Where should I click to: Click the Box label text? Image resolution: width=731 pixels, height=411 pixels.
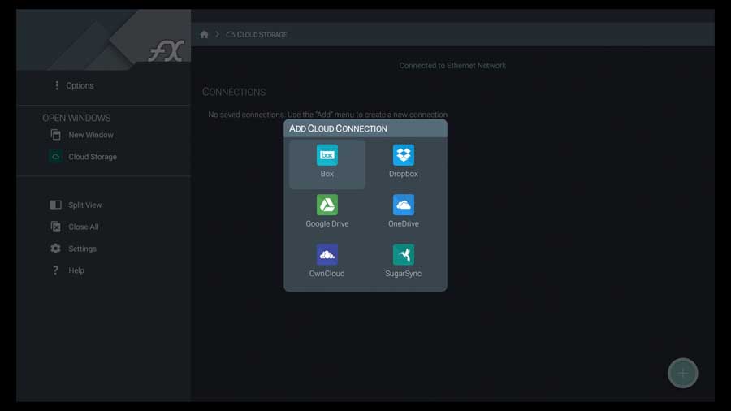pyautogui.click(x=327, y=174)
